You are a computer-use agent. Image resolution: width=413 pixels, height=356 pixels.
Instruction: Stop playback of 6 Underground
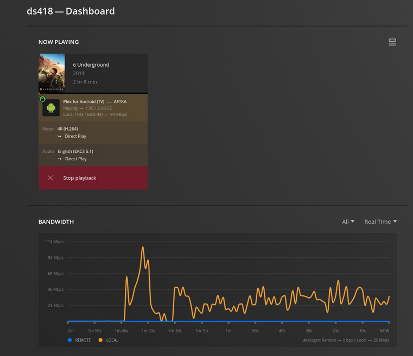pyautogui.click(x=93, y=178)
